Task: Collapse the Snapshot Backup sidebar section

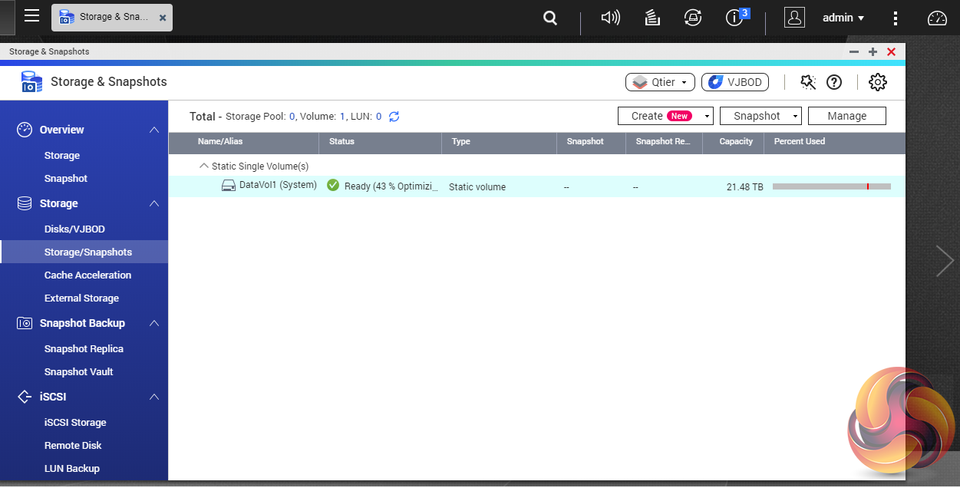Action: coord(154,323)
